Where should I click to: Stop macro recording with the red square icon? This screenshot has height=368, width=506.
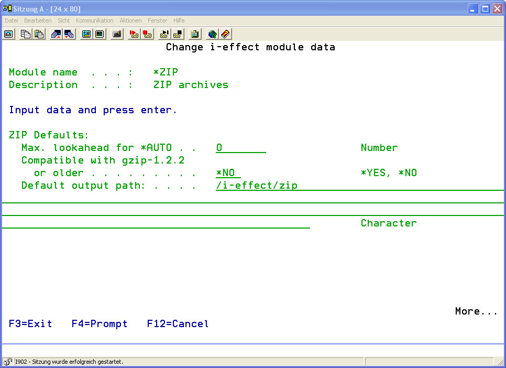(147, 34)
